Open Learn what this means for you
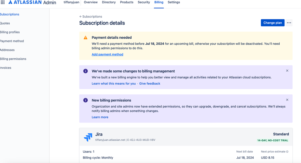301x163 pixels. 114,84
